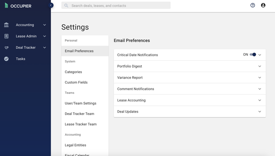Turn off Critical Date Notifications toggle
The image size is (275, 156).
[x=253, y=54]
